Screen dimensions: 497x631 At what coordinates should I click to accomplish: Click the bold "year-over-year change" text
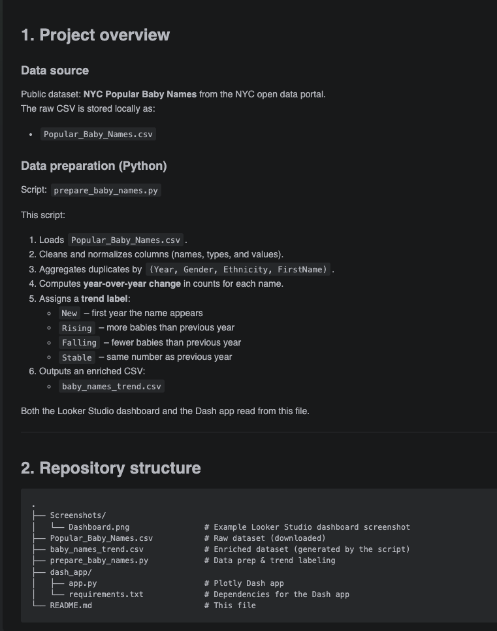[x=132, y=283]
